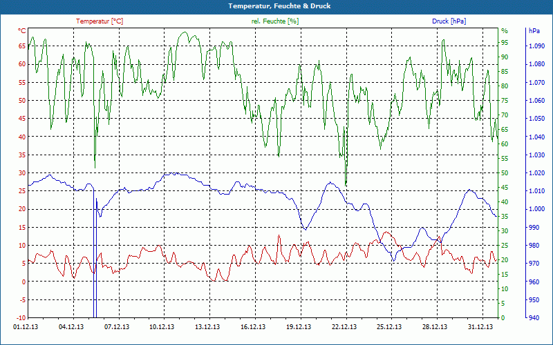Click the date label 31.12.13
Image resolution: width=553 pixels, height=345 pixels.
[480, 327]
